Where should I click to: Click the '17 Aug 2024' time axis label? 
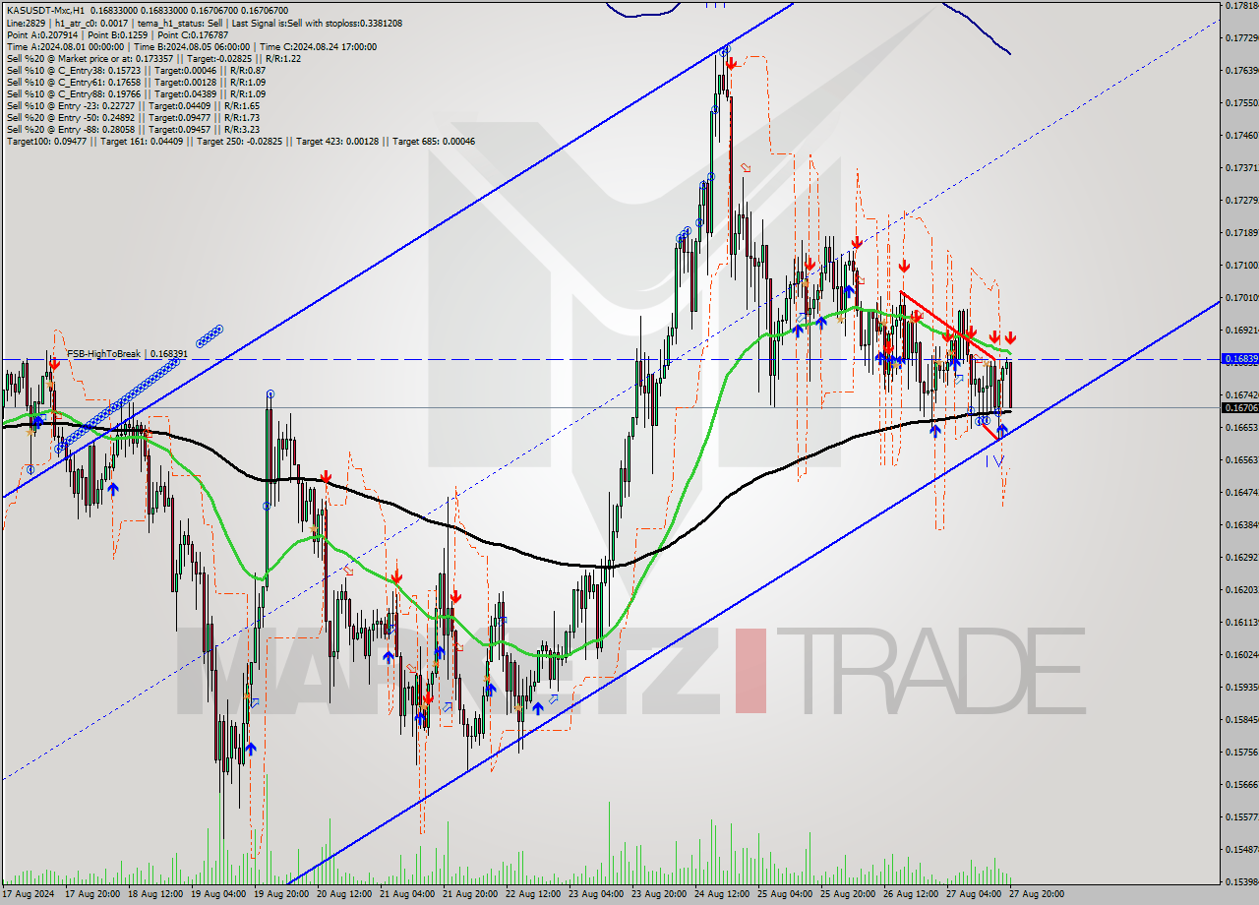coord(29,894)
